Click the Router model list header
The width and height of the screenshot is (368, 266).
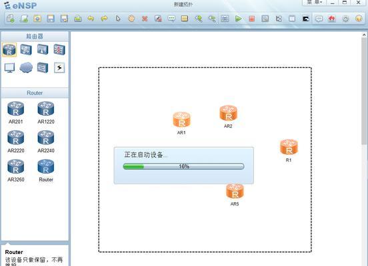[35, 93]
